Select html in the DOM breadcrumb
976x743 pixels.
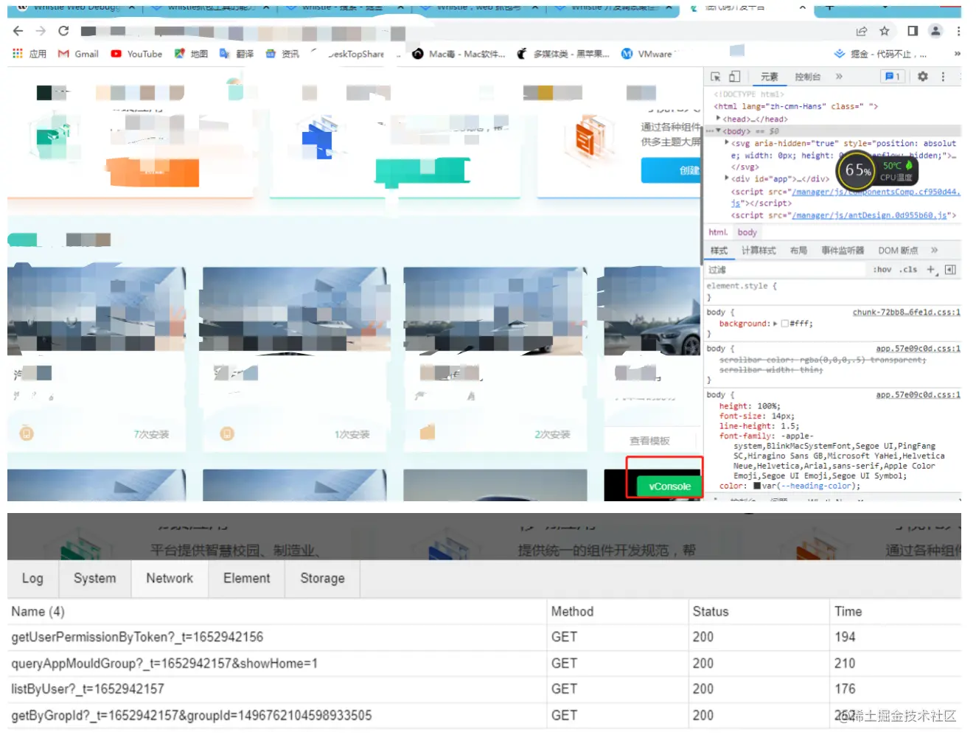pos(717,232)
